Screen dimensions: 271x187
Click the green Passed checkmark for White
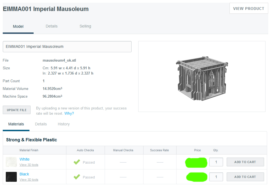pyautogui.click(x=77, y=162)
